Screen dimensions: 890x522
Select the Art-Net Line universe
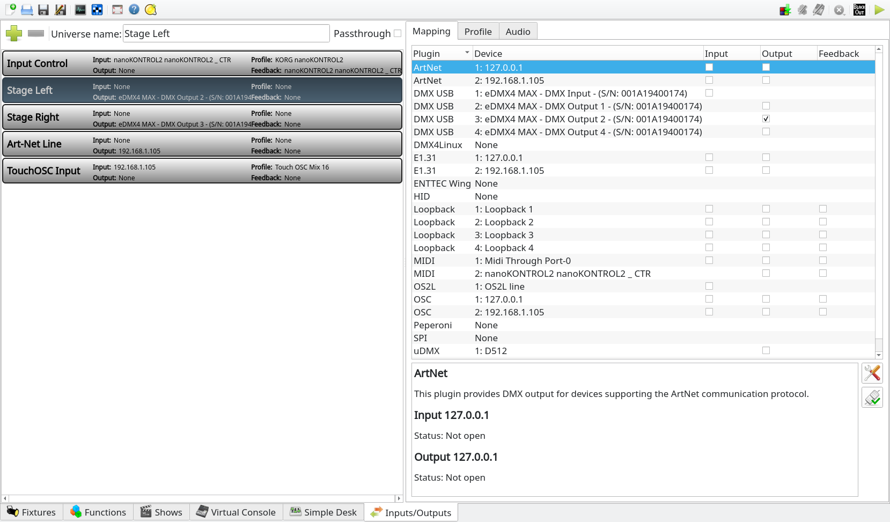pos(202,144)
